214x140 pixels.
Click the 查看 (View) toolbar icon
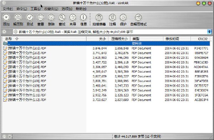pyautogui.click(x=41, y=18)
